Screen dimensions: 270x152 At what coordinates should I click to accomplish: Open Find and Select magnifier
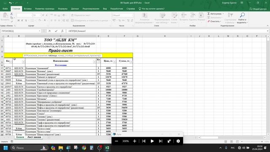click(x=242, y=15)
